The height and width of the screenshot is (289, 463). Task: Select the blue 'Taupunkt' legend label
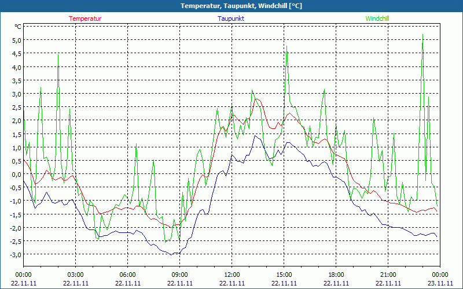tap(231, 18)
